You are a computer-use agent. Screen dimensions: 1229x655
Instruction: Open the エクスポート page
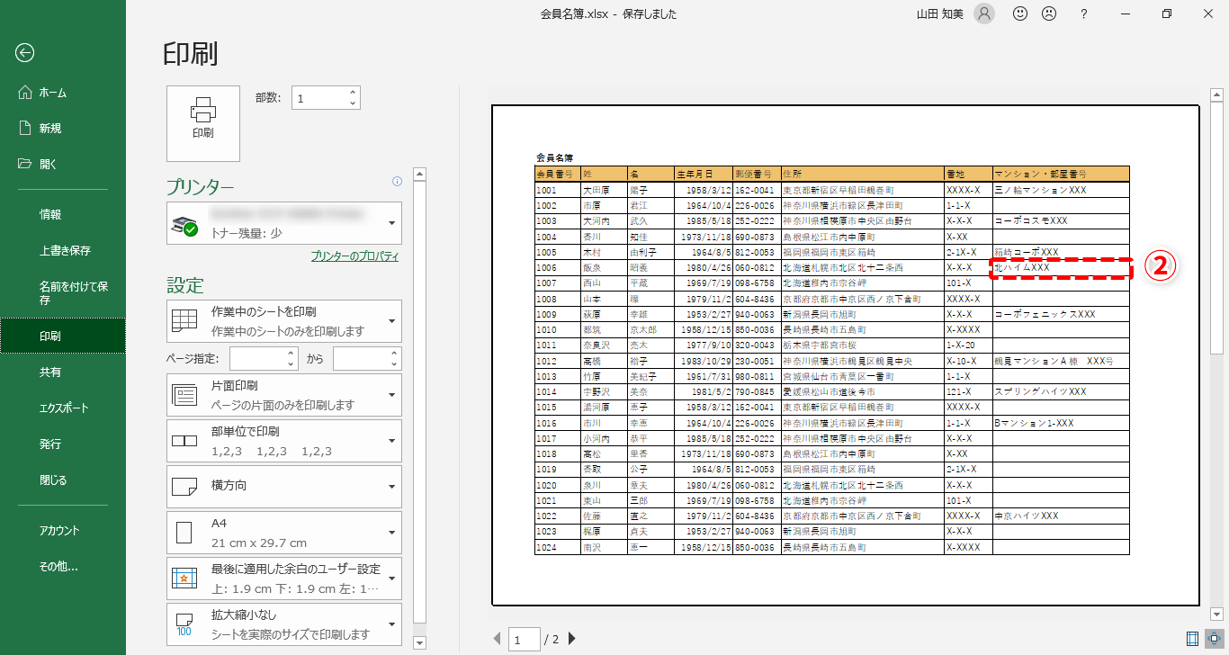pyautogui.click(x=63, y=408)
